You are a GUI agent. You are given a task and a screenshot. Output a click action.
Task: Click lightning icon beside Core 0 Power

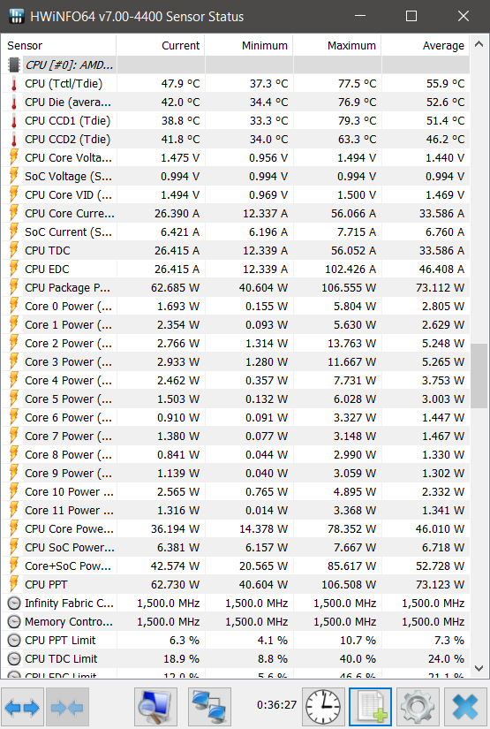point(14,307)
